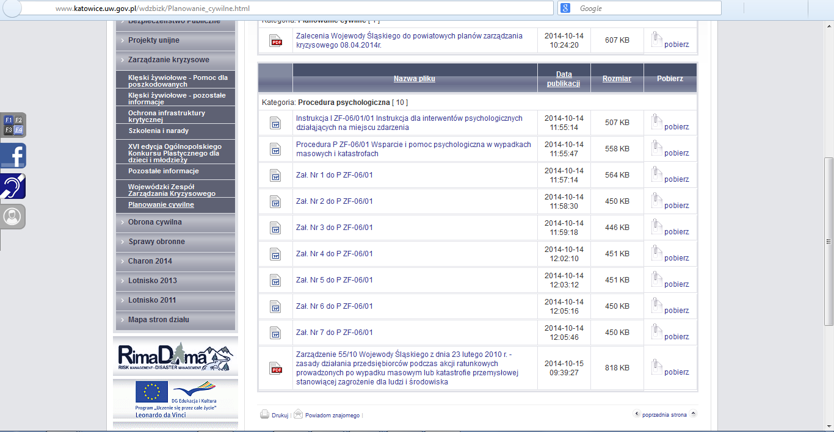
Task: Click the browser address bar
Action: click(287, 9)
